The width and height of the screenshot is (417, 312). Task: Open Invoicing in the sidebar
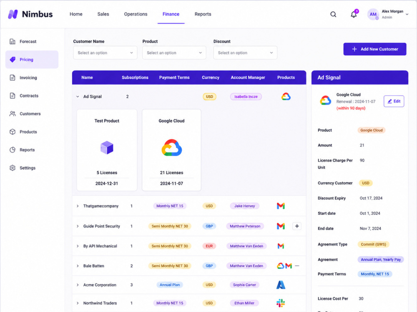pos(32,77)
